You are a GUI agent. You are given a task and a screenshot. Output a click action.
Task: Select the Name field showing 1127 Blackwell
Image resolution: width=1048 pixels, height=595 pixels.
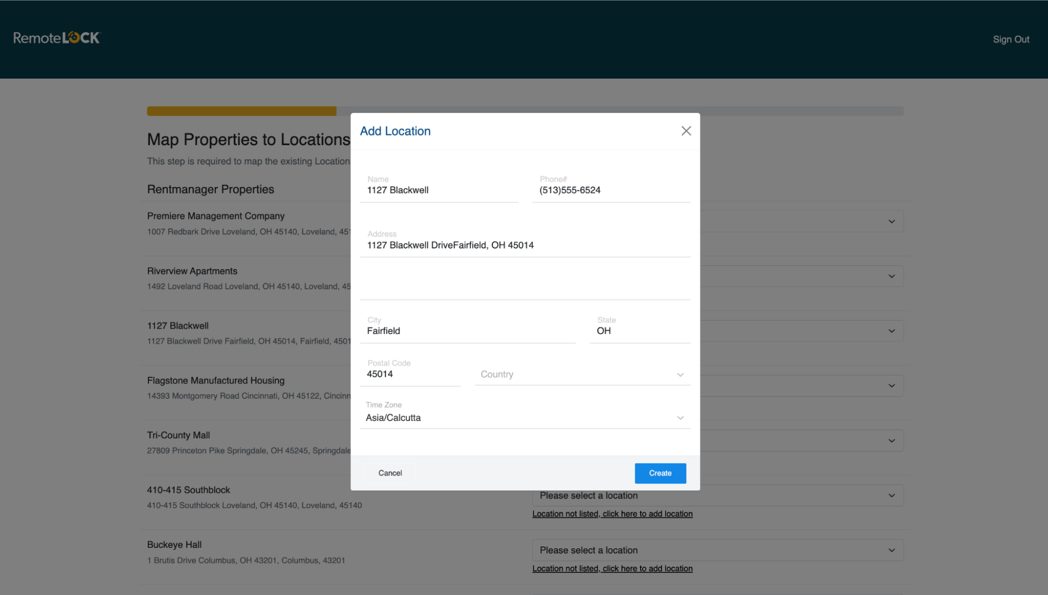coord(439,190)
